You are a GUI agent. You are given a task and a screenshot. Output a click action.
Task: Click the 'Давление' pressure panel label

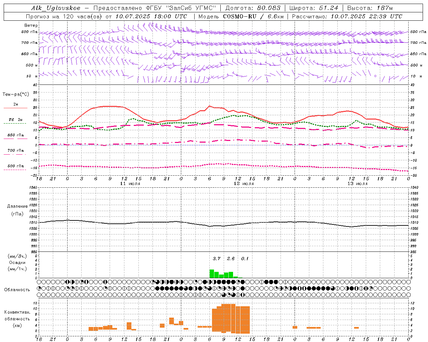pyautogui.click(x=17, y=206)
